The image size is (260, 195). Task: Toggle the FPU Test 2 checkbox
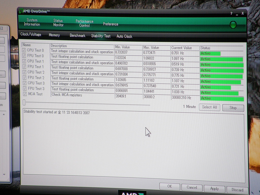[24, 77]
